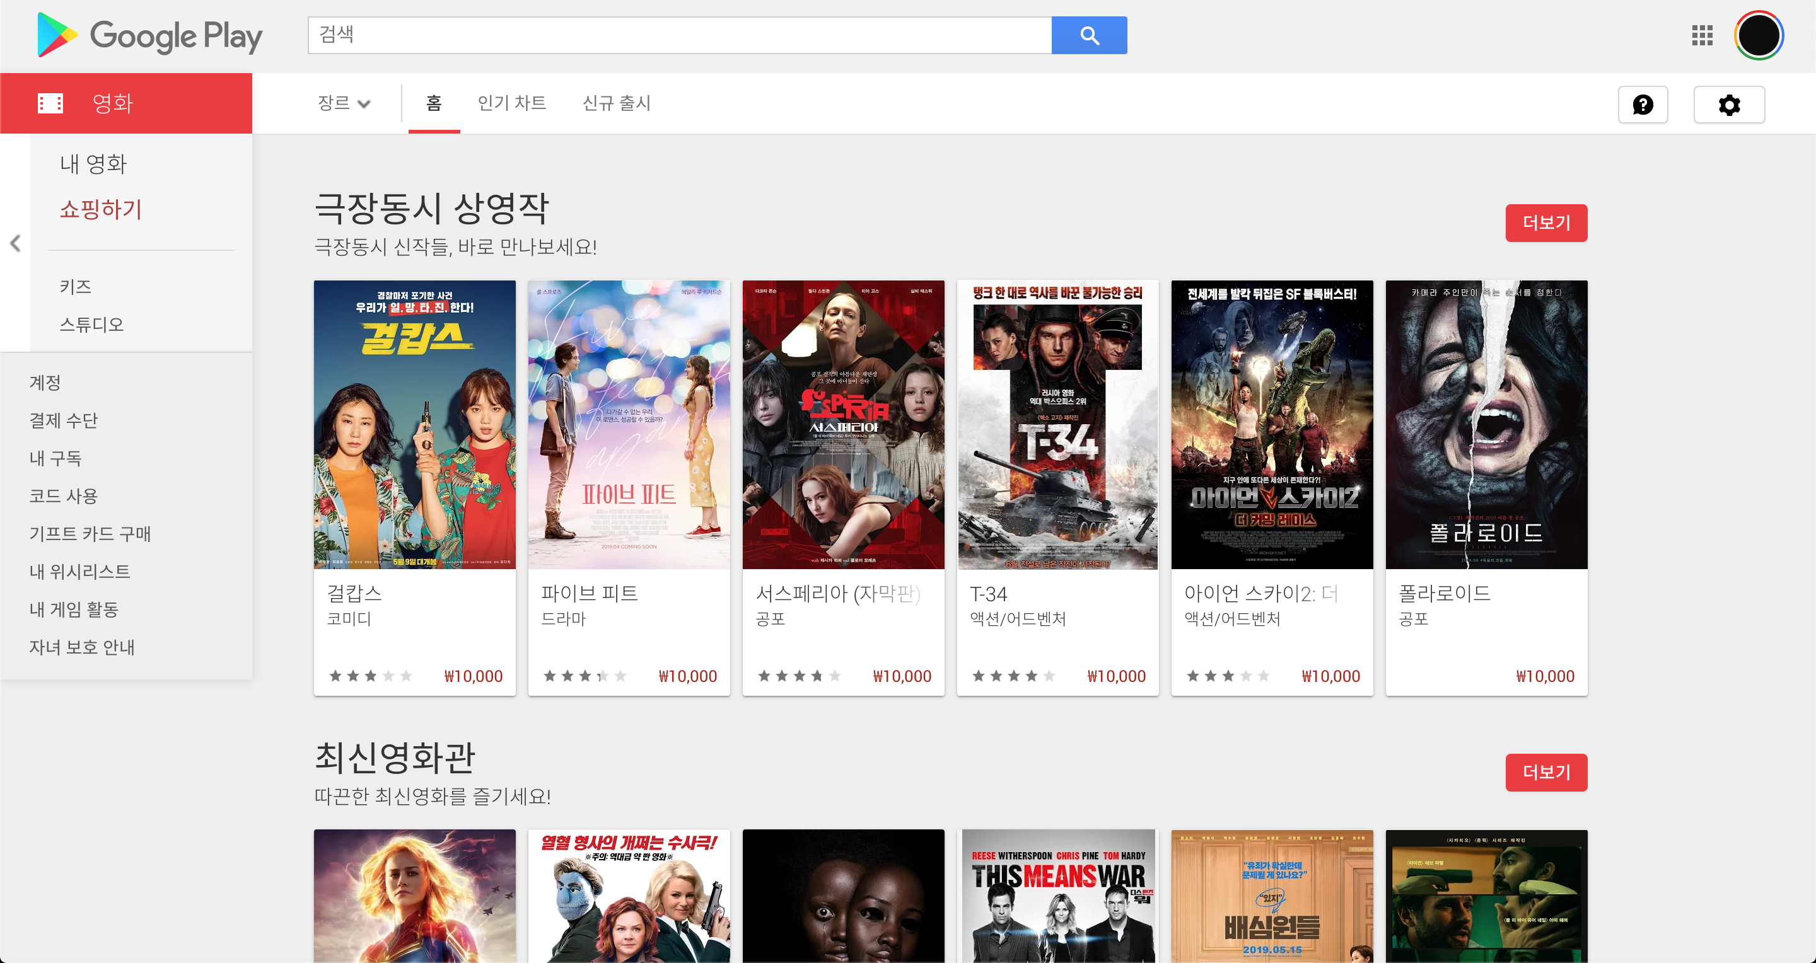Open 내 영화 in sidebar

93,164
